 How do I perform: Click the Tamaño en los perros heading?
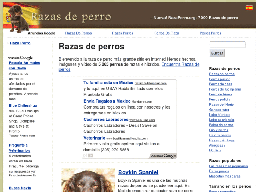[x=230, y=186]
